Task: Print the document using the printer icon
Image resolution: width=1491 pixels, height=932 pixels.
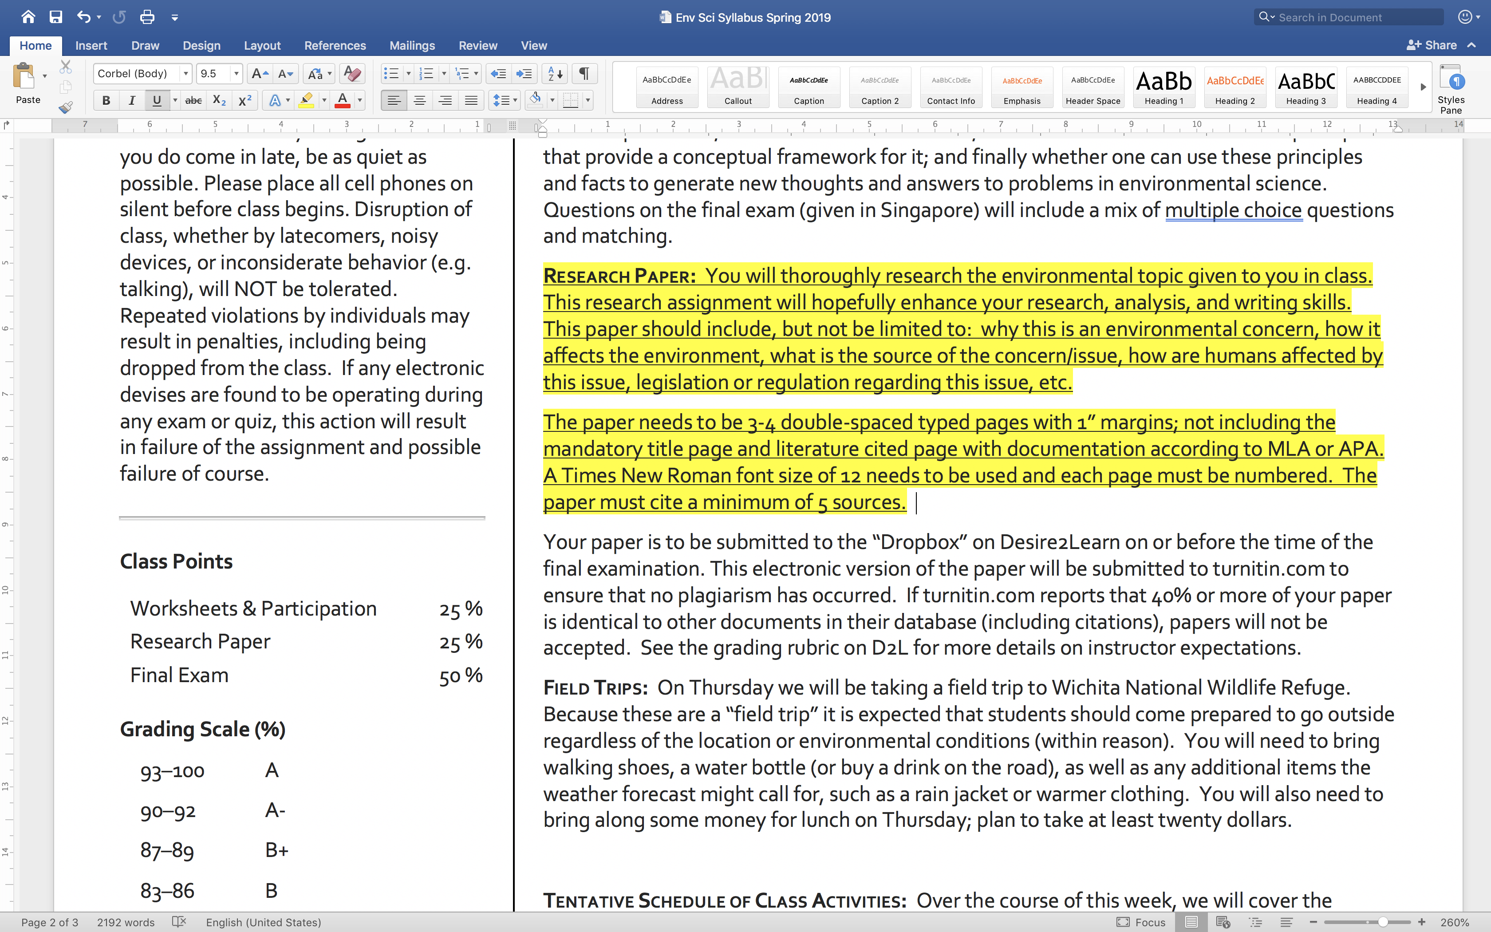Action: tap(147, 17)
